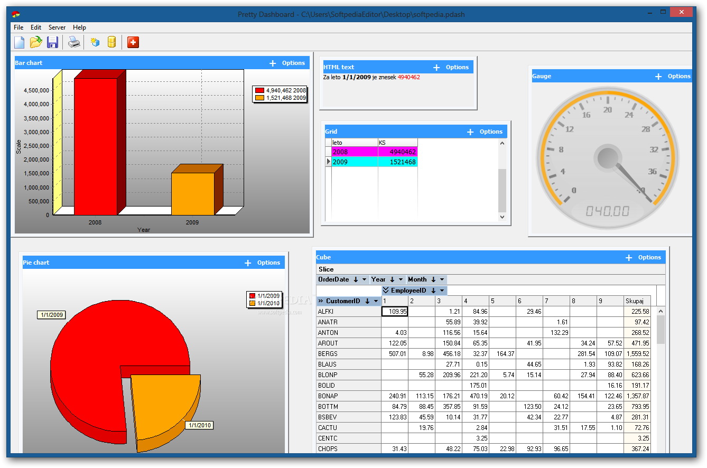Click the red 1/1/2009 swatch in pie legend

point(252,296)
